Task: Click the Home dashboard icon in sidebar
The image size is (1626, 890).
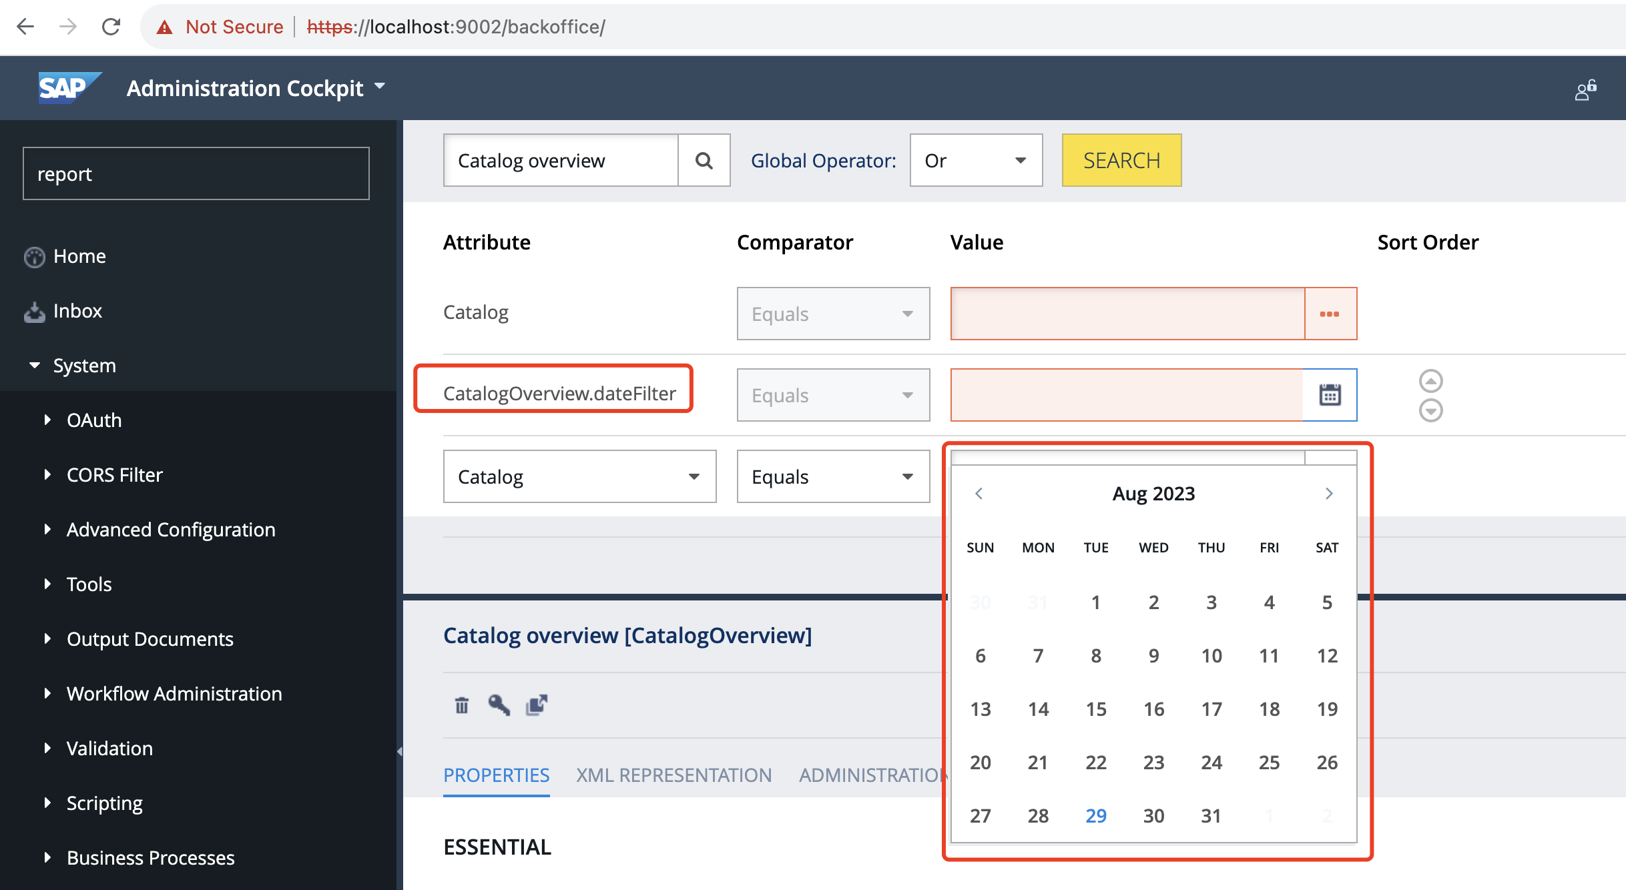Action: point(34,257)
